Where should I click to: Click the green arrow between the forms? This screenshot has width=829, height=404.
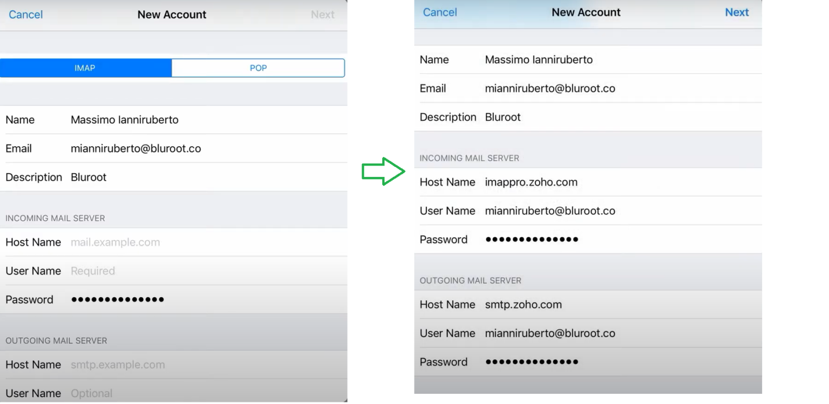click(383, 172)
